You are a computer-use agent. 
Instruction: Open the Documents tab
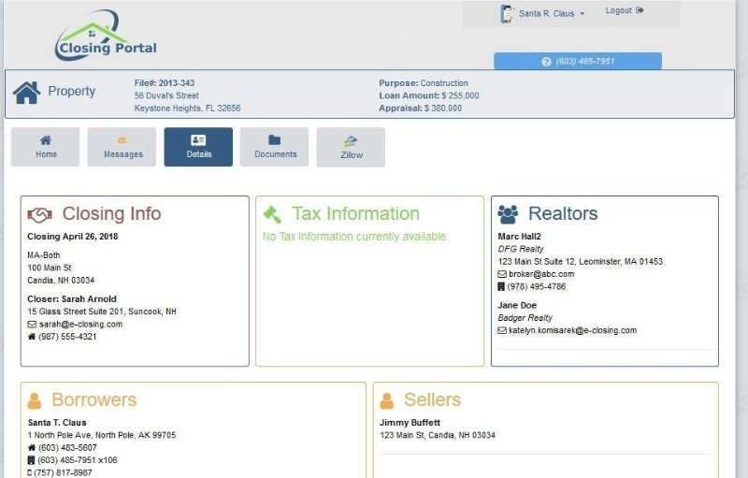274,147
